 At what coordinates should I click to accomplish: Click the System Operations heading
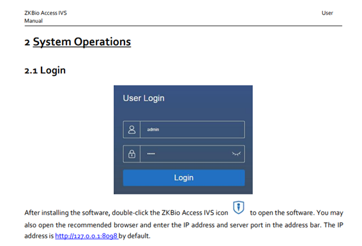coord(82,42)
